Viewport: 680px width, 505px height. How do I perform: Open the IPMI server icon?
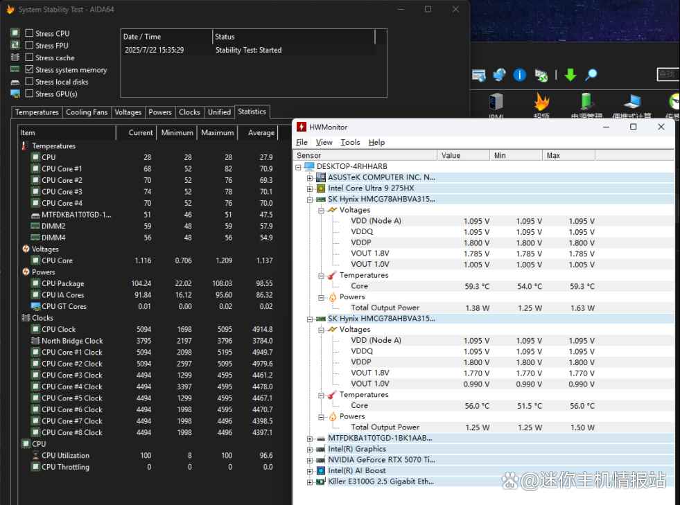tap(496, 102)
